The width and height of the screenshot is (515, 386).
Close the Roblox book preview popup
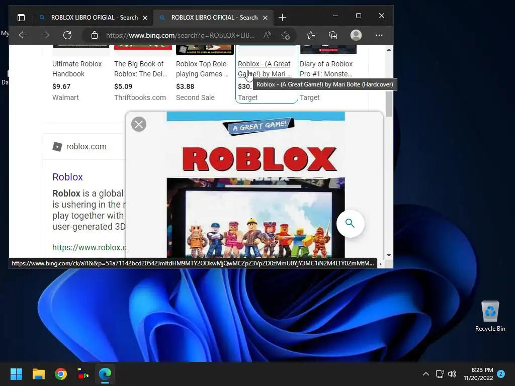[x=139, y=124]
